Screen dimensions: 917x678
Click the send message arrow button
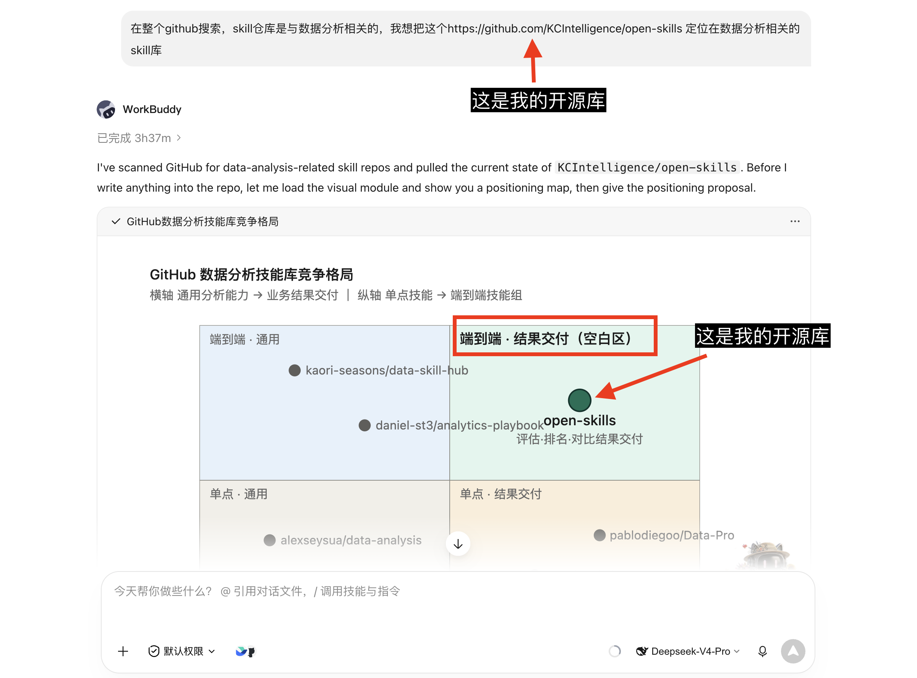pyautogui.click(x=792, y=651)
